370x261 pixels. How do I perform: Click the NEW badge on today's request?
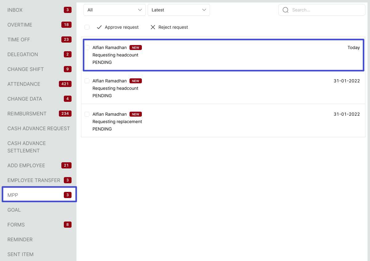[x=136, y=48]
